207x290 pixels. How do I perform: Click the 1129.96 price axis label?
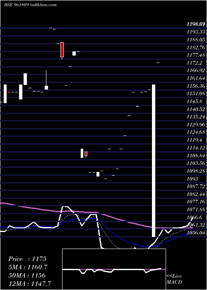point(196,125)
